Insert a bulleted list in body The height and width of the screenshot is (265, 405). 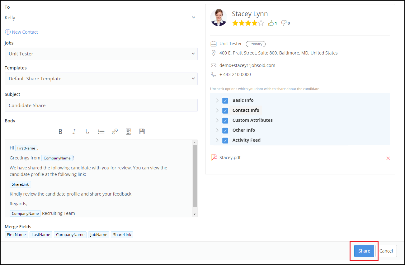coord(101,132)
